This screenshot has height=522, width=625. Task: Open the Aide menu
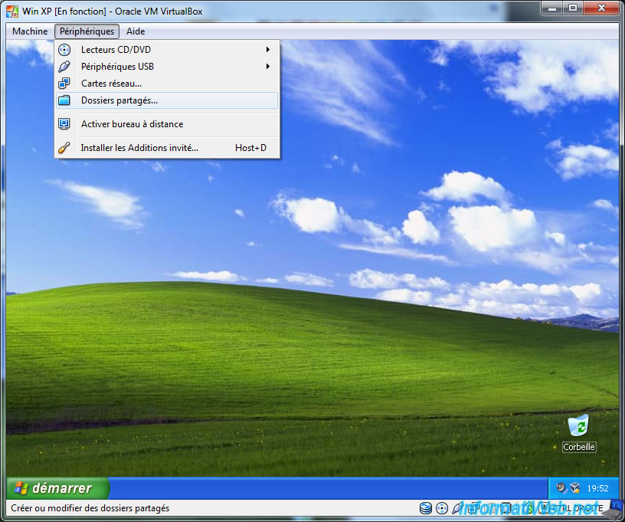click(x=136, y=31)
